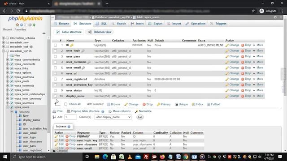Click Drop icon for user_login_key index
Screen dimensions: 287x161
tap(67, 140)
